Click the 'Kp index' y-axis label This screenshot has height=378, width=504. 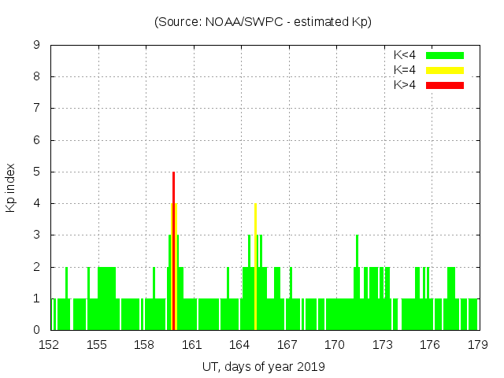[x=11, y=187]
